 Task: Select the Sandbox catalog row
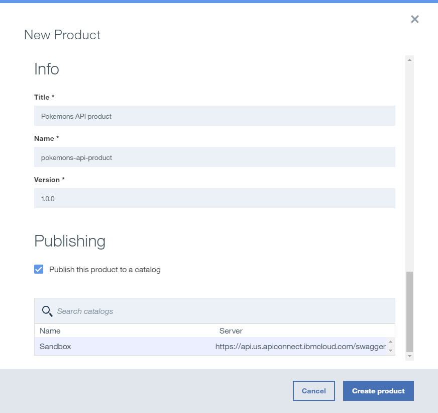coord(55,347)
